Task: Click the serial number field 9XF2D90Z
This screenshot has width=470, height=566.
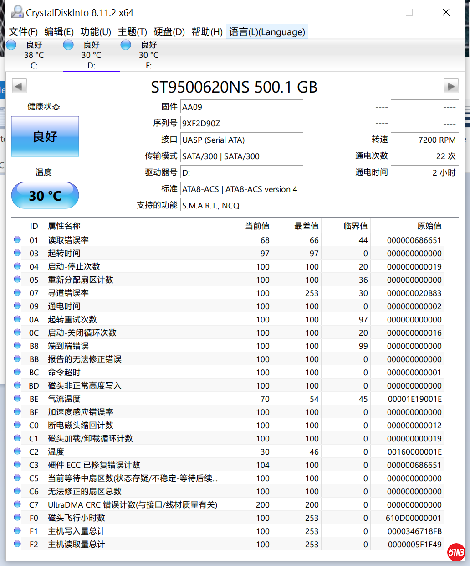Action: pos(241,124)
